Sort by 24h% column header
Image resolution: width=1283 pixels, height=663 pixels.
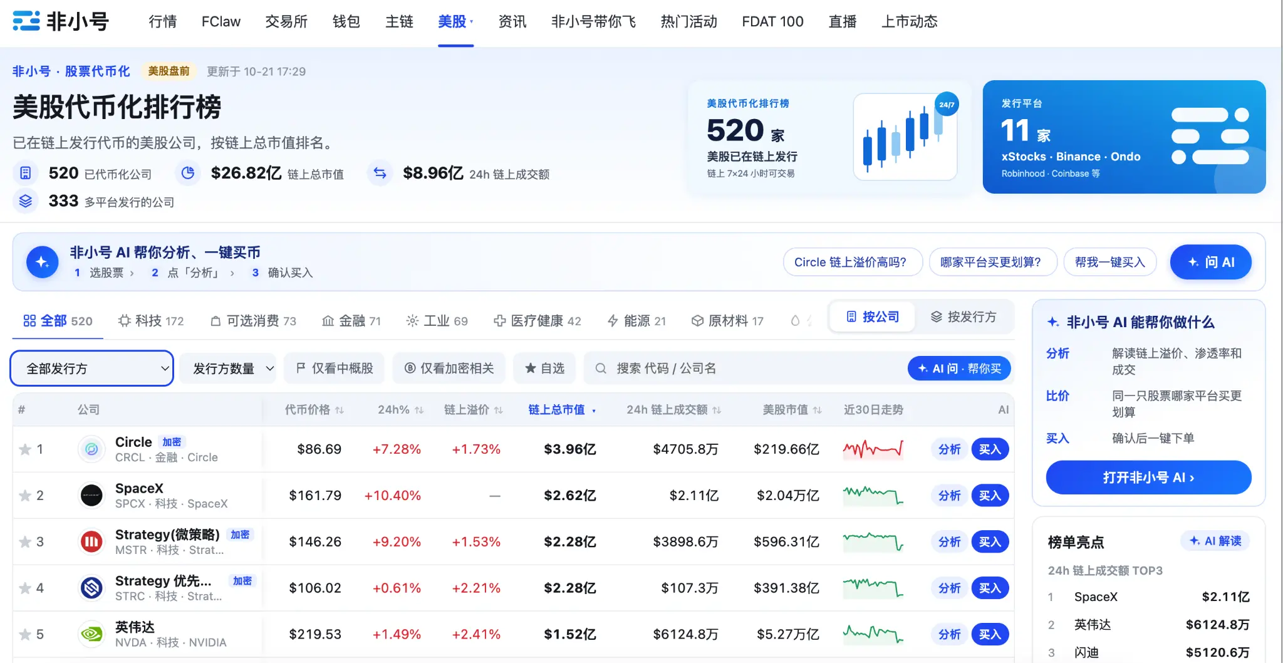(x=401, y=410)
